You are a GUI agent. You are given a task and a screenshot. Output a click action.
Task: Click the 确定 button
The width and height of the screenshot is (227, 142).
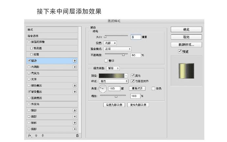pos(186,30)
